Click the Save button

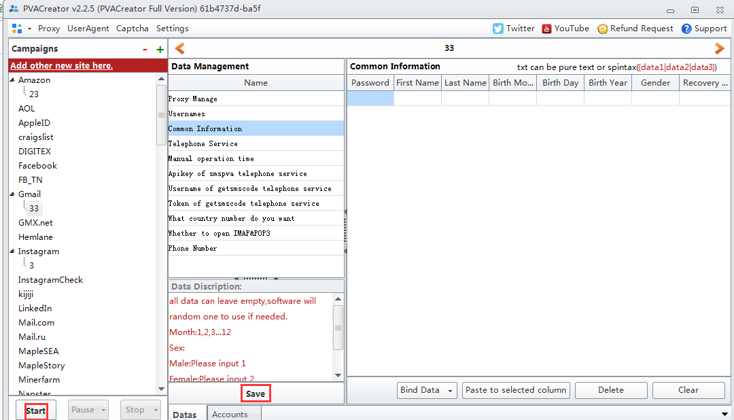[x=256, y=393]
